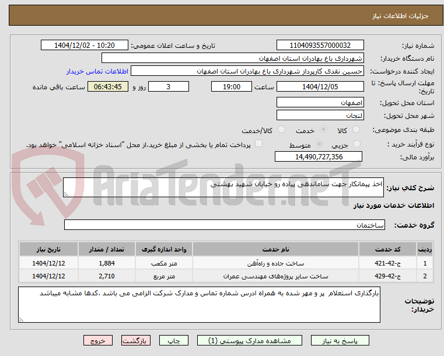Click the buyer organization name field
The width and height of the screenshot is (444, 356).
(x=232, y=58)
